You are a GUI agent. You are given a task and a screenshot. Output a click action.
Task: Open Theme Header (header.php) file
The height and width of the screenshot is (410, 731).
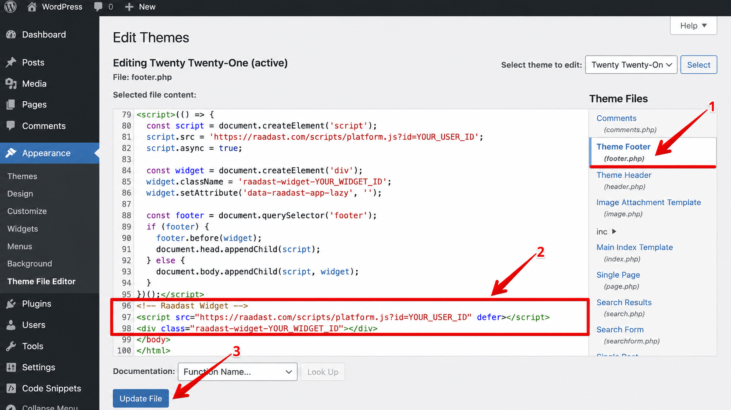624,175
